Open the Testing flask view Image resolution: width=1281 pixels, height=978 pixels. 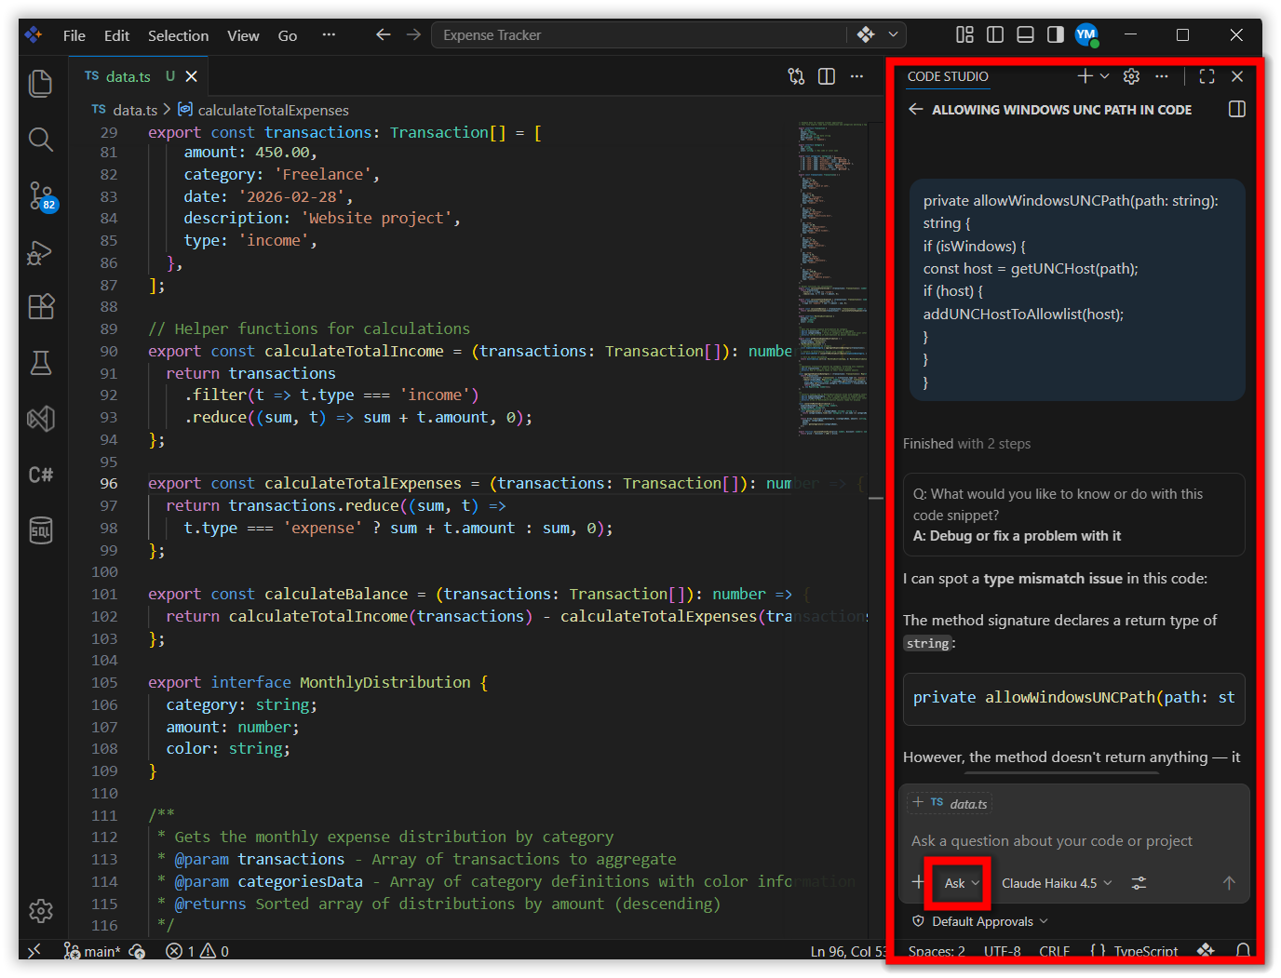41,363
